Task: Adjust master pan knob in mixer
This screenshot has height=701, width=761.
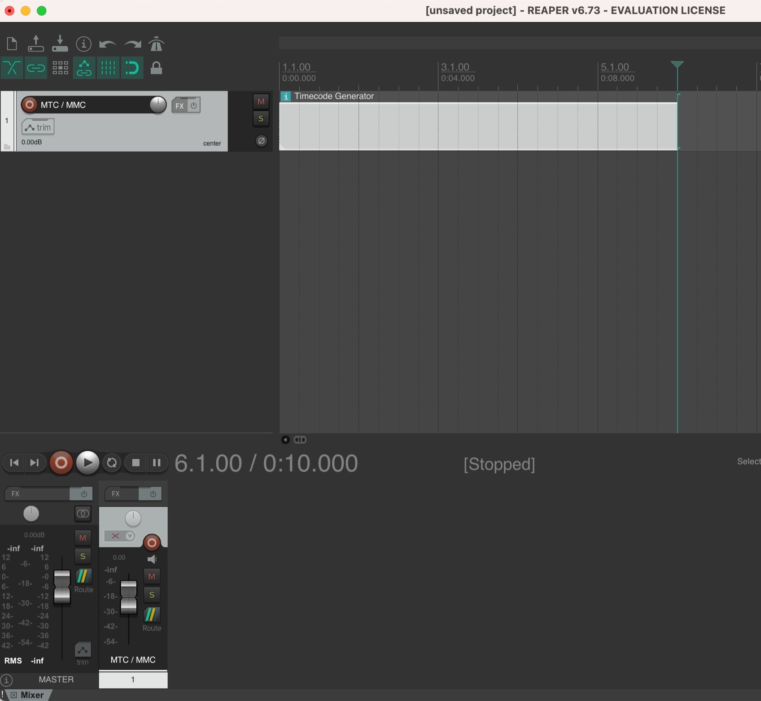Action: click(31, 514)
